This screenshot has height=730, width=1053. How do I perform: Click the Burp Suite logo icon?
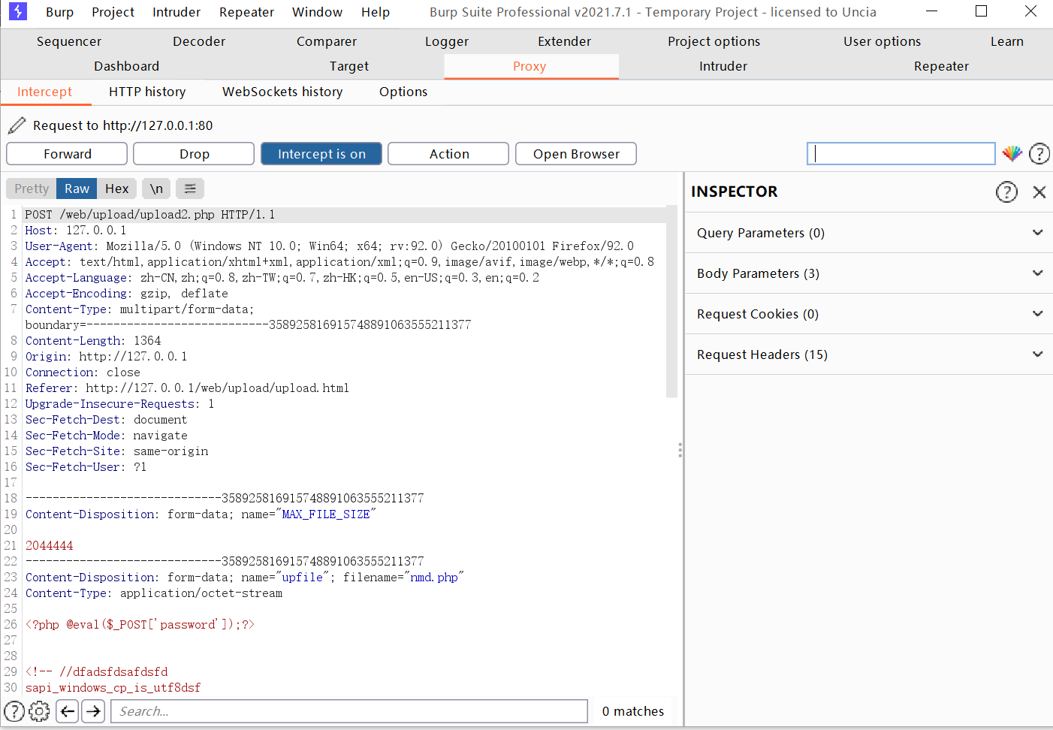(x=17, y=11)
